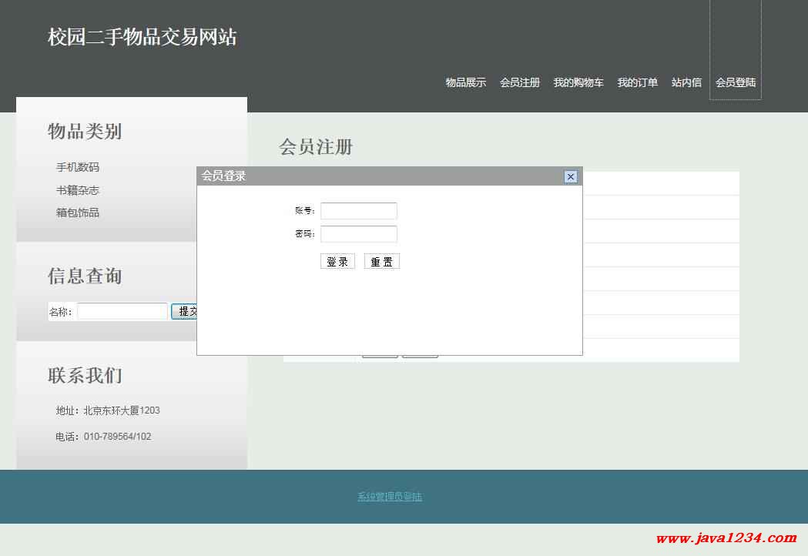Open the 系统管理员登陆 footer link
The width and height of the screenshot is (808, 556).
(389, 497)
